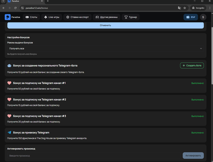This screenshot has width=213, height=162.
Task: Click Выполнено status for привязку Telegram
Action: [x=198, y=133]
